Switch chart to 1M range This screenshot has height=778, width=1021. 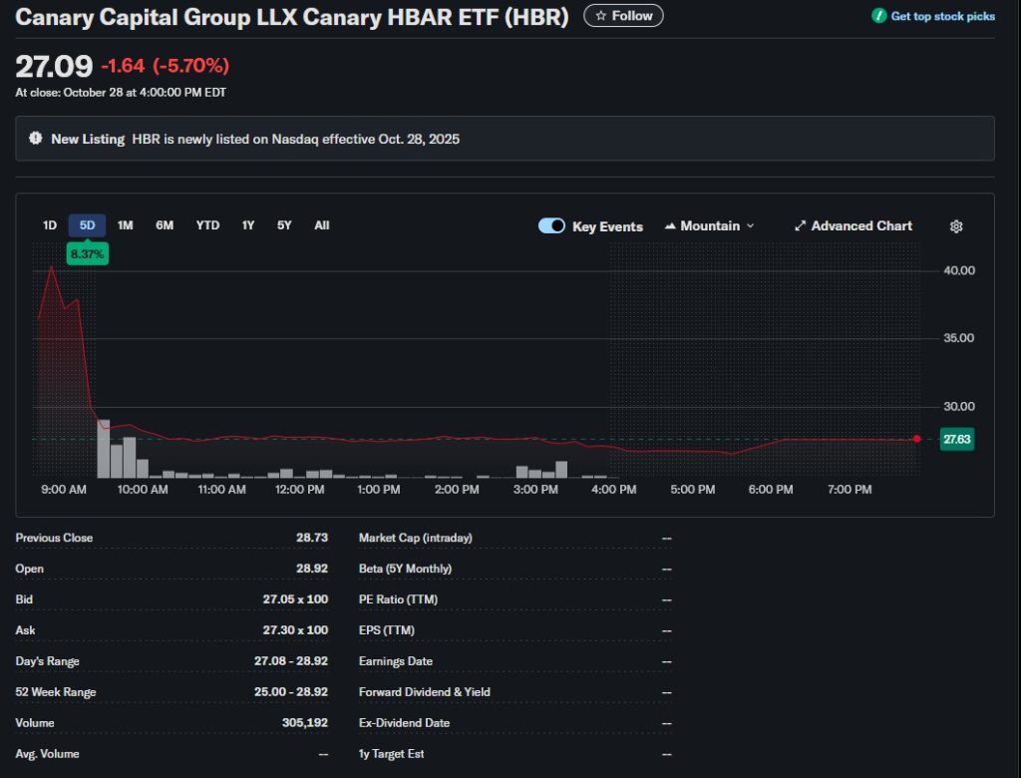coord(126,225)
